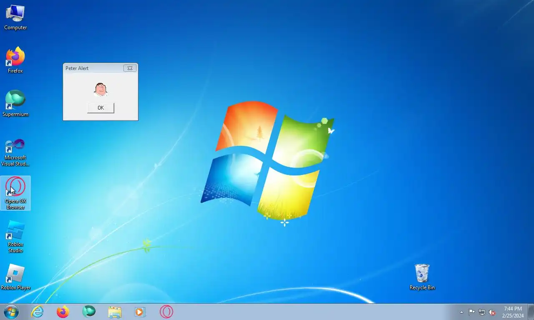Select the Computer desktop icon

(15, 17)
